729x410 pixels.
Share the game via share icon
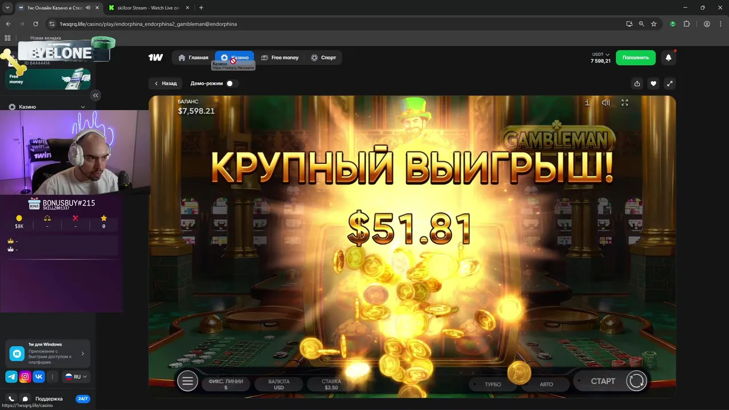(637, 84)
